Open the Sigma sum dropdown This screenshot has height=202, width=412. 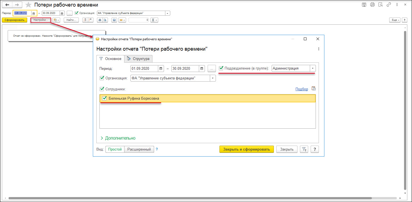click(x=154, y=20)
